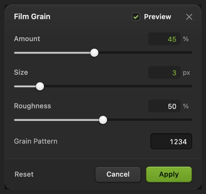Click the Roughness value field showing 50
The image size is (206, 194).
pos(164,106)
